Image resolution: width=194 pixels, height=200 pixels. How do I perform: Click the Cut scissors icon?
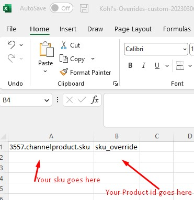click(64, 45)
